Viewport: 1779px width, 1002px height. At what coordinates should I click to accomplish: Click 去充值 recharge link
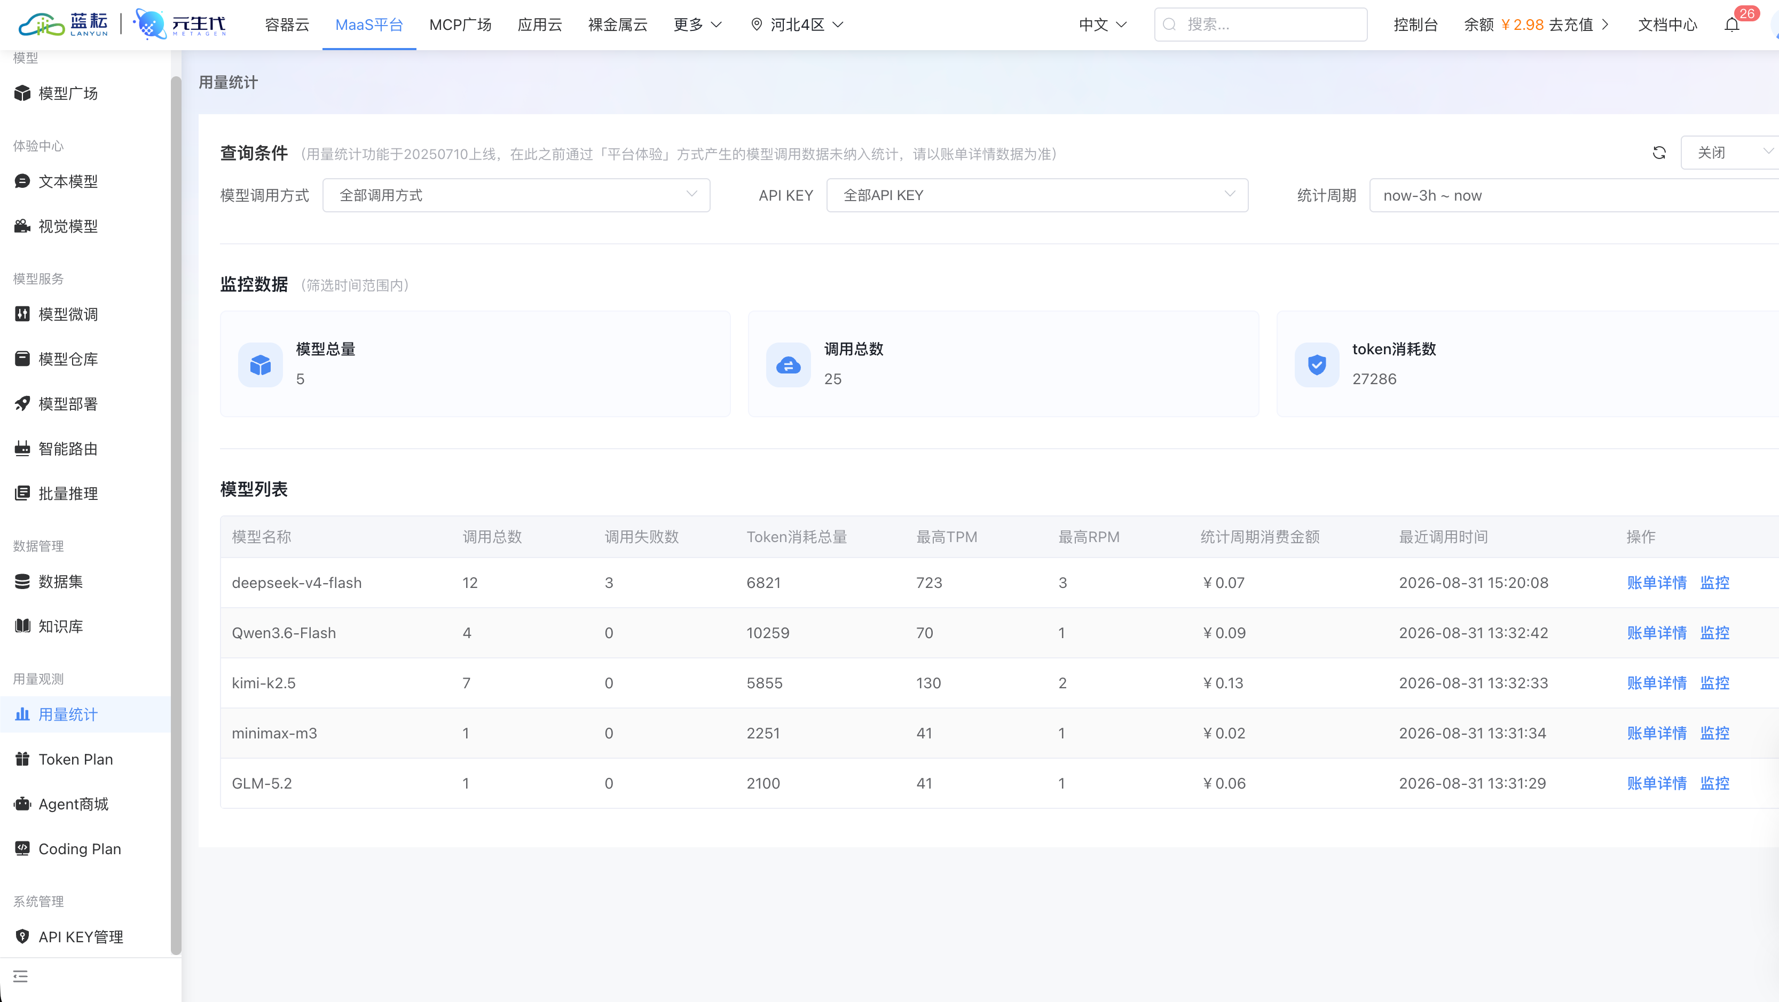[1578, 25]
